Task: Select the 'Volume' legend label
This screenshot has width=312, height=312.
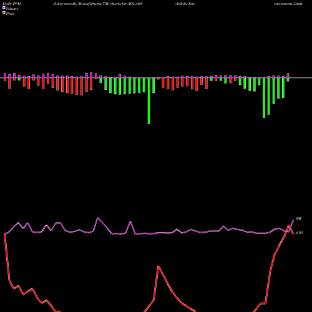Action: [12, 9]
